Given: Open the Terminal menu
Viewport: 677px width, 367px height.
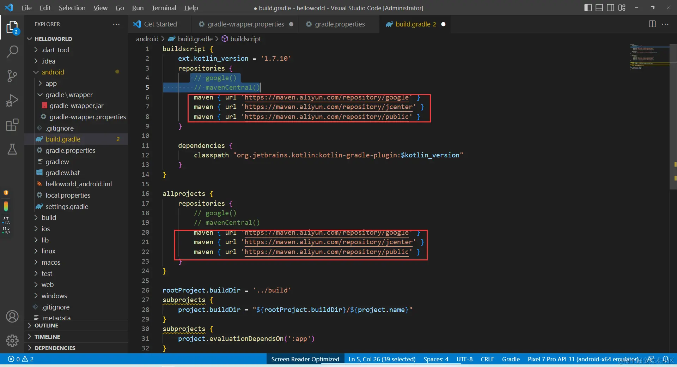Looking at the screenshot, I should pos(164,8).
